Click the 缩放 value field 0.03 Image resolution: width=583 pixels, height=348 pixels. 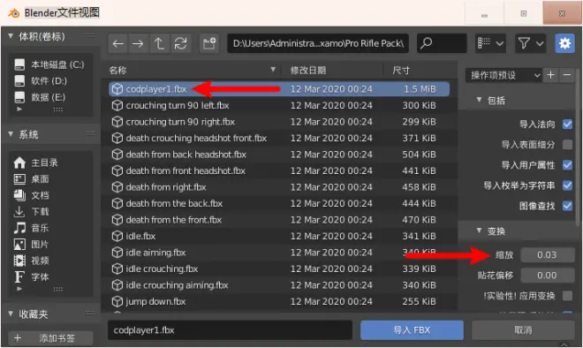(547, 255)
